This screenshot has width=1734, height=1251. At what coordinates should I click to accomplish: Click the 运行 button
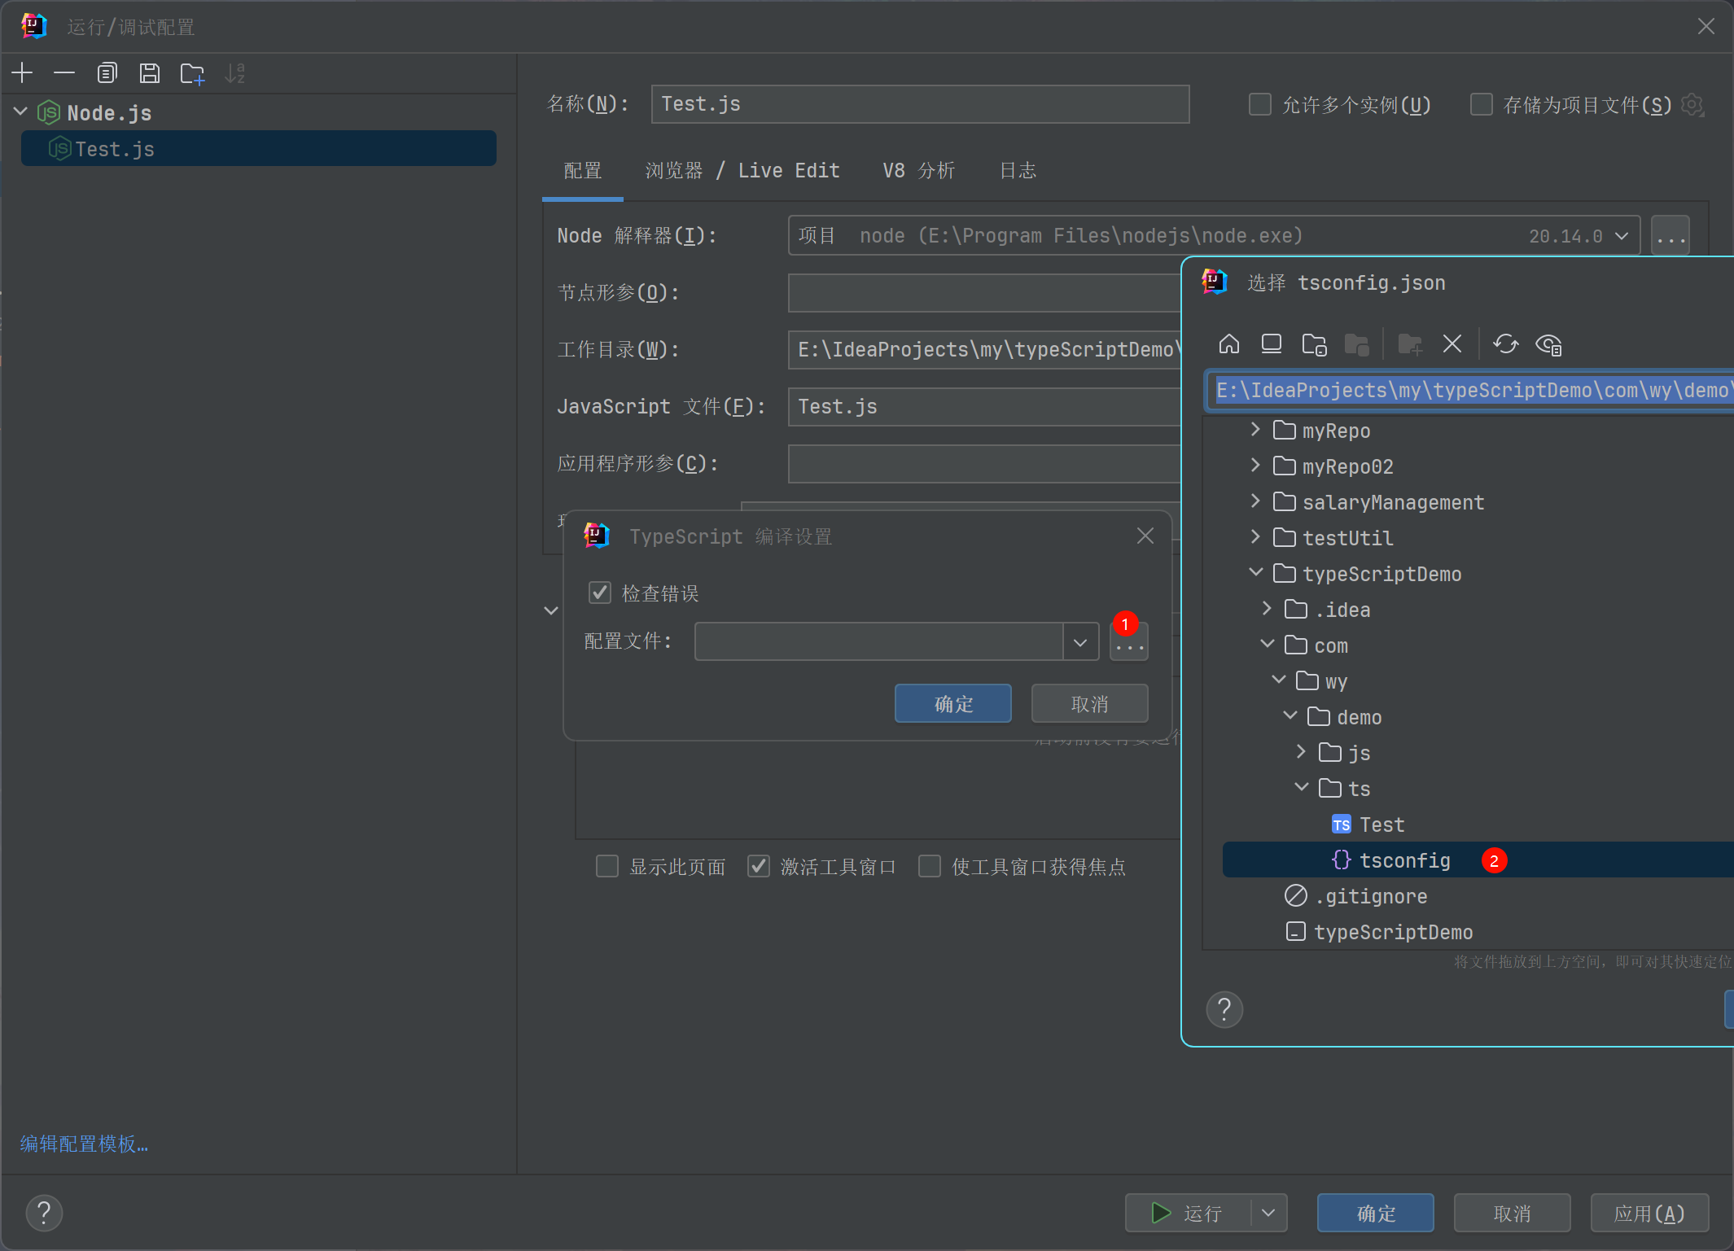pyautogui.click(x=1188, y=1213)
